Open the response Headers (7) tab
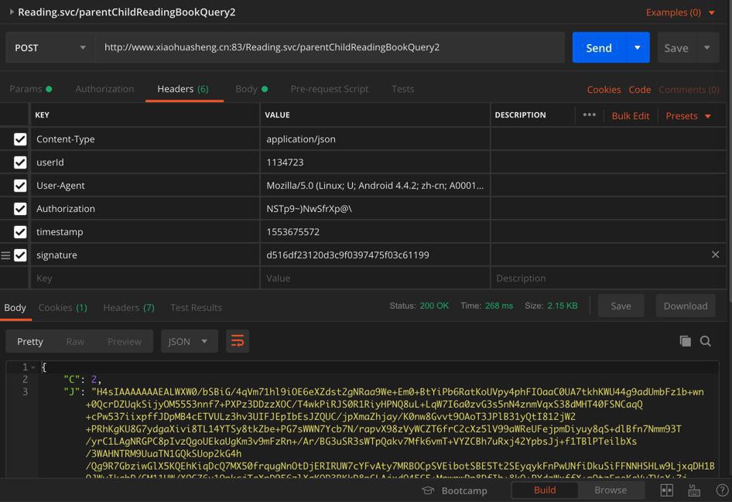 pyautogui.click(x=129, y=307)
